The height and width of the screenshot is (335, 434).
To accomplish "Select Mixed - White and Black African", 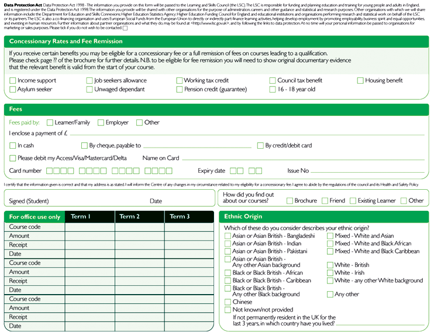I will point(330,244).
